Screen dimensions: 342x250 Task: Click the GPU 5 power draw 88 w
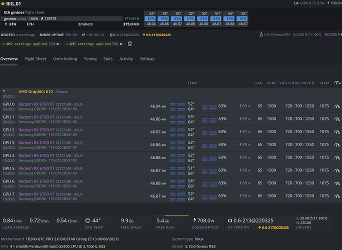tap(244, 170)
